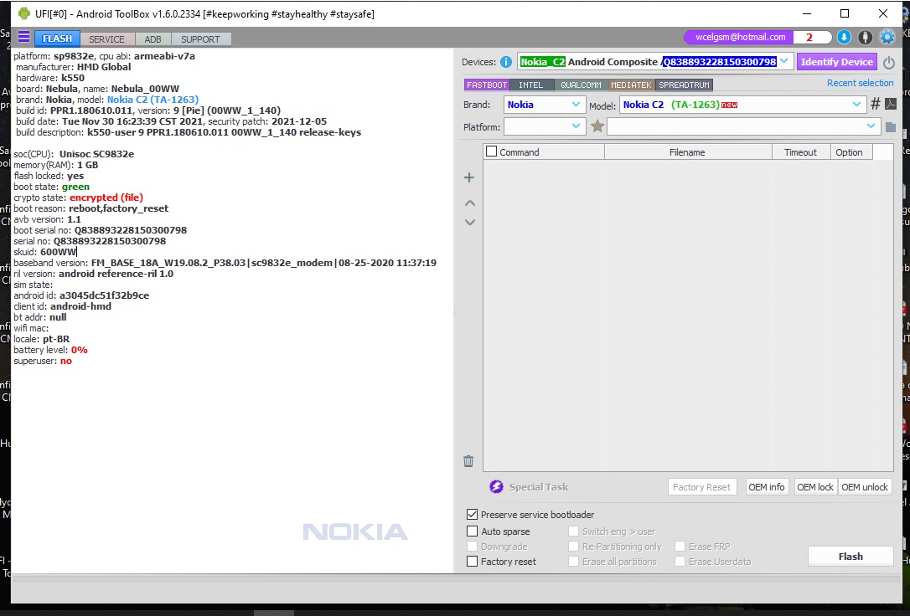Click the move up arrow icon
This screenshot has width=910, height=616.
[470, 203]
